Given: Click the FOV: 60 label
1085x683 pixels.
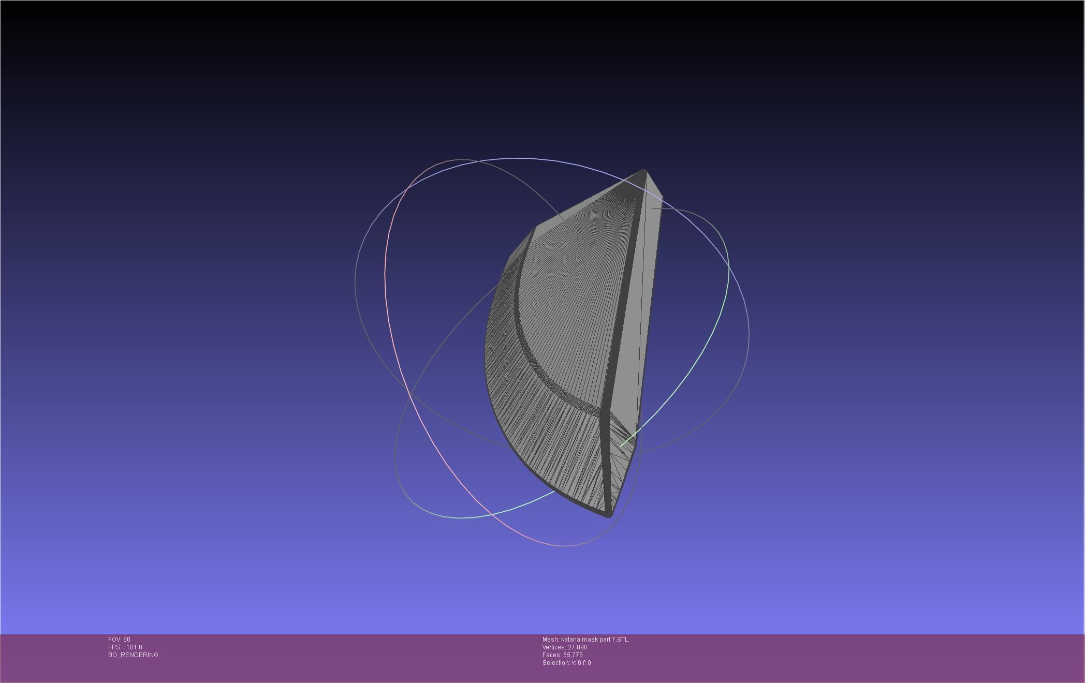Looking at the screenshot, I should (119, 640).
